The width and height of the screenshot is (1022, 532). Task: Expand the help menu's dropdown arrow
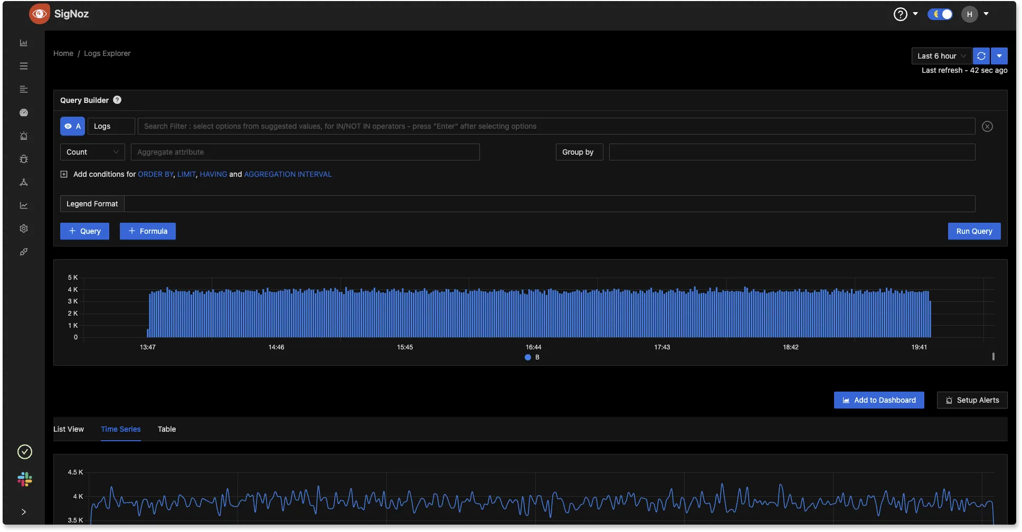pyautogui.click(x=915, y=14)
